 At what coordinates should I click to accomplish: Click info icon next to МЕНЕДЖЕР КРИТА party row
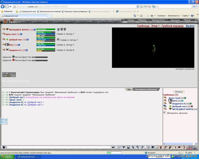(x=34, y=30)
